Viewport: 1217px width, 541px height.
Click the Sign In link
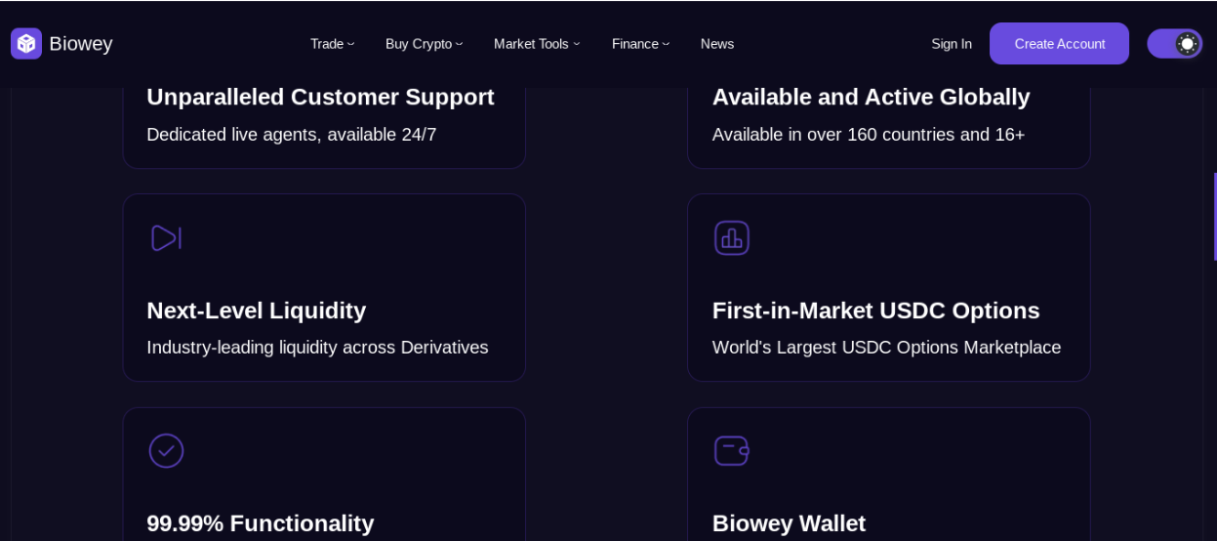tap(951, 44)
